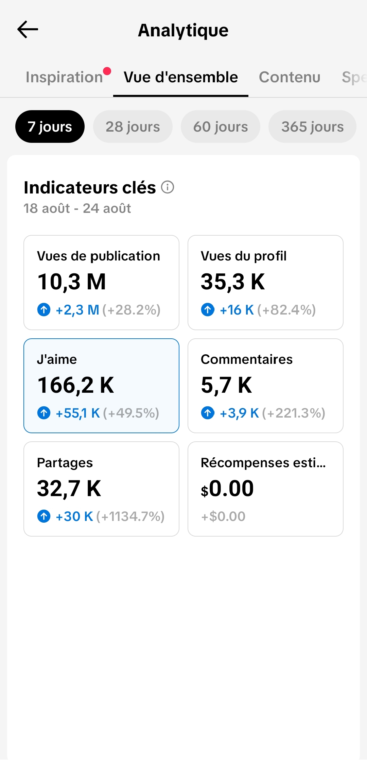Tap the up-arrow icon in J'aime card
The height and width of the screenshot is (761, 367).
point(44,413)
